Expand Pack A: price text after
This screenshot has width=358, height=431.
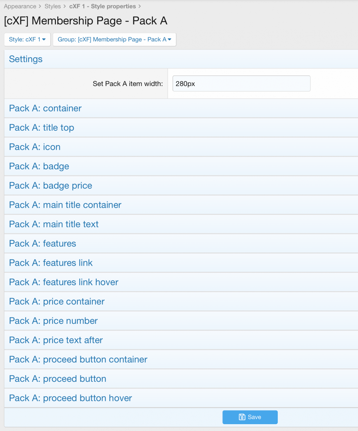point(56,340)
